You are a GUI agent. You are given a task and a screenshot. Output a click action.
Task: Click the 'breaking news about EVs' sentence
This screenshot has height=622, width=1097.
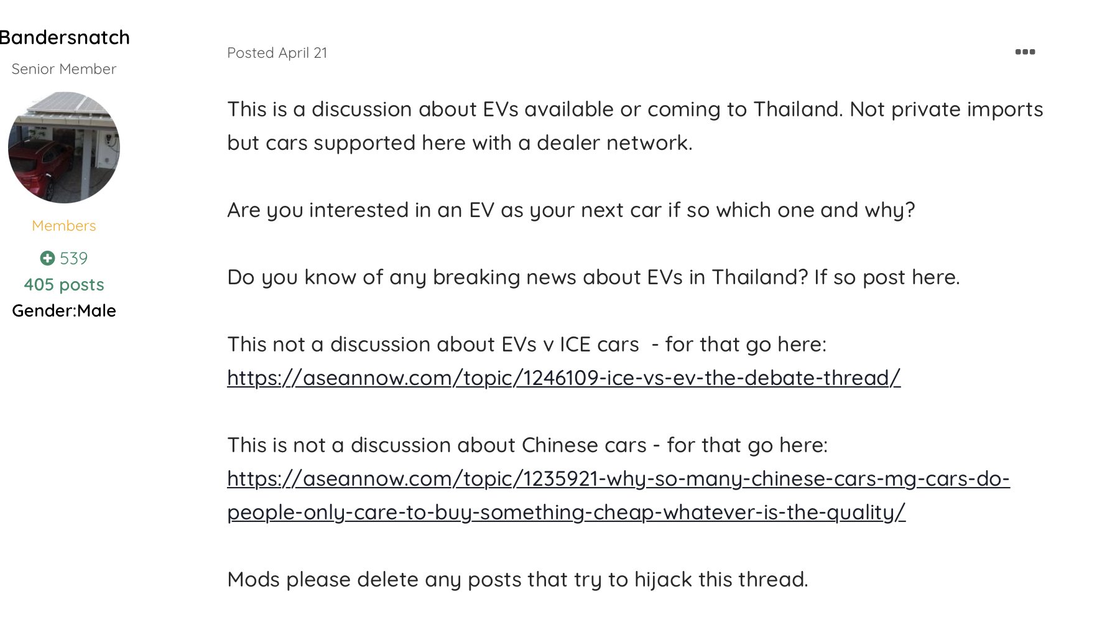593,277
